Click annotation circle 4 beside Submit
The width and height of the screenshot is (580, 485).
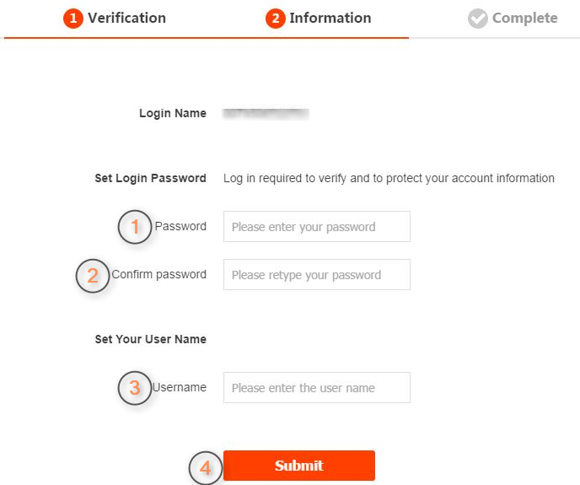click(205, 466)
